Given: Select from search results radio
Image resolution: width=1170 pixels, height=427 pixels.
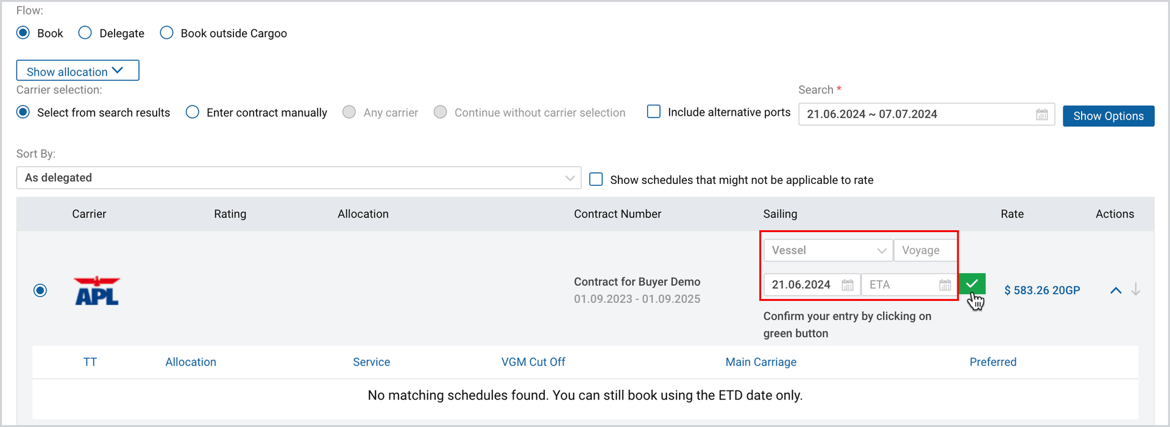Looking at the screenshot, I should [x=23, y=112].
